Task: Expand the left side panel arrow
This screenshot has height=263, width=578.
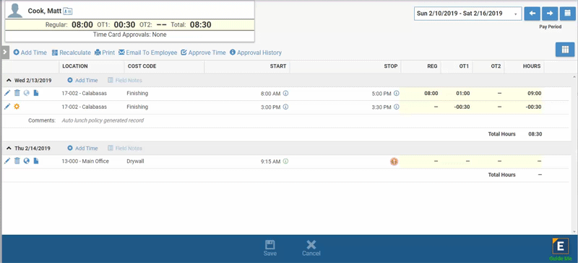Action: 4,52
